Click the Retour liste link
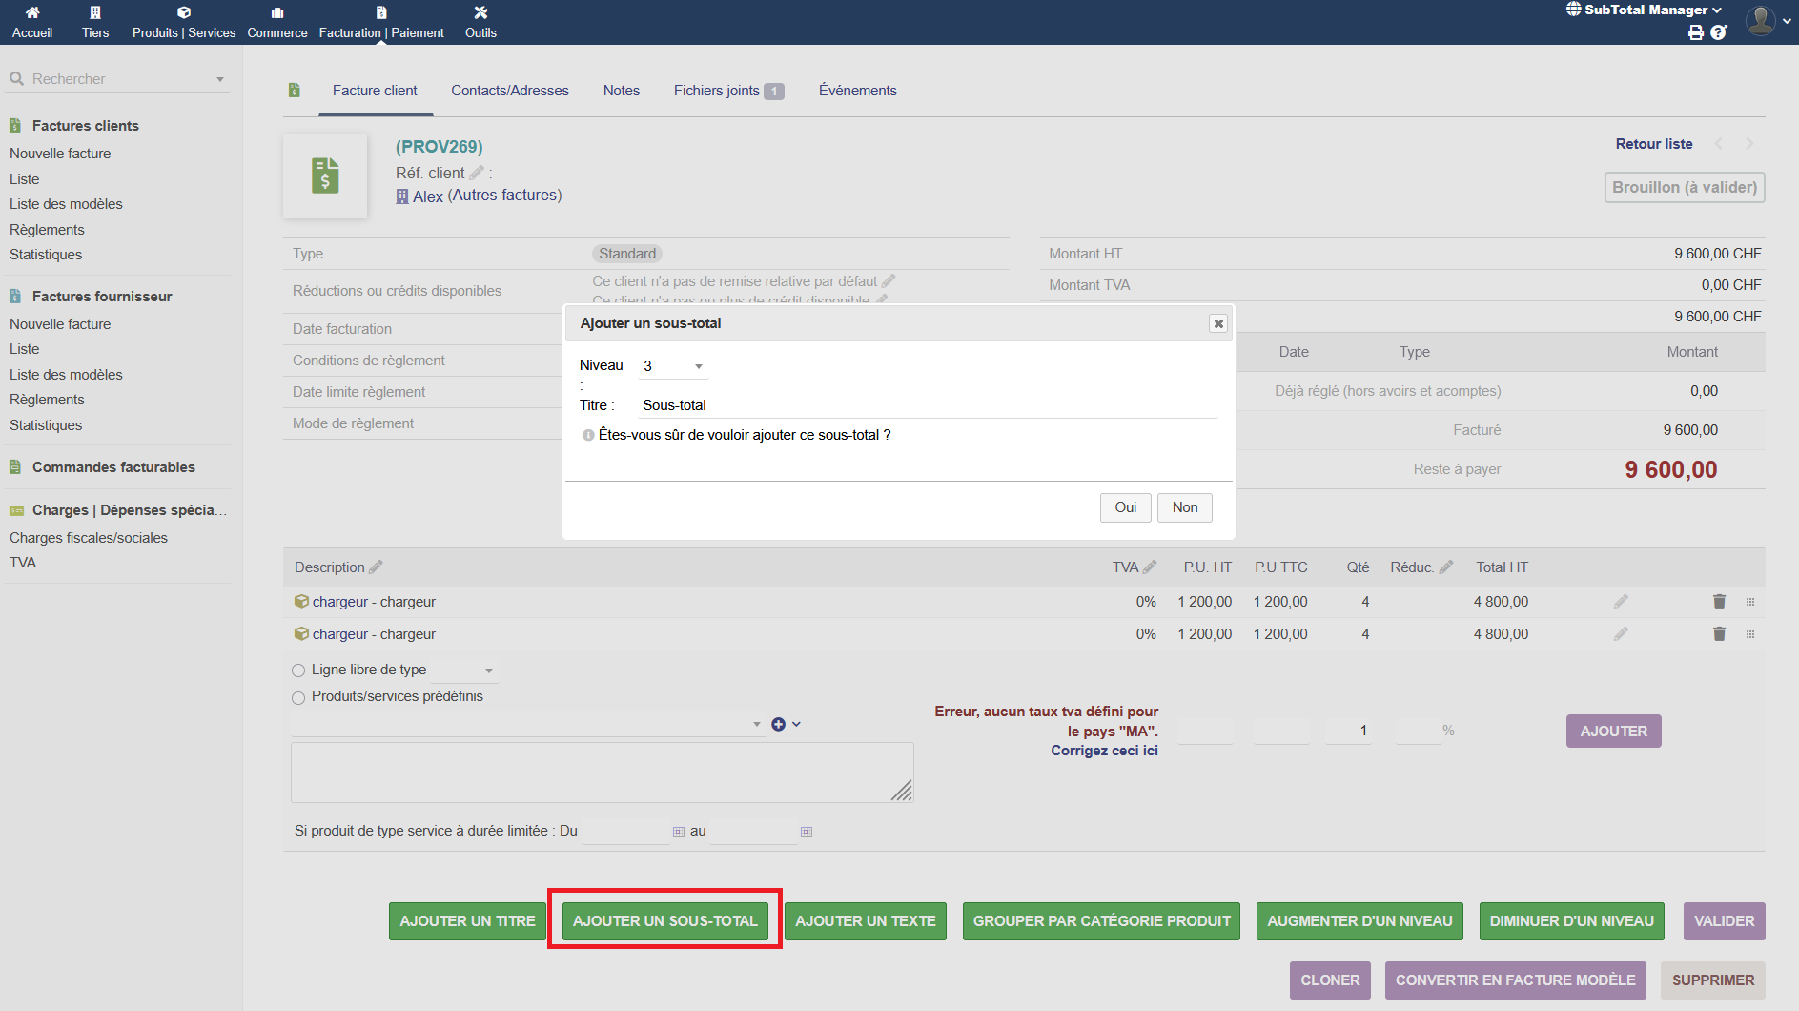The width and height of the screenshot is (1799, 1011). coord(1653,144)
